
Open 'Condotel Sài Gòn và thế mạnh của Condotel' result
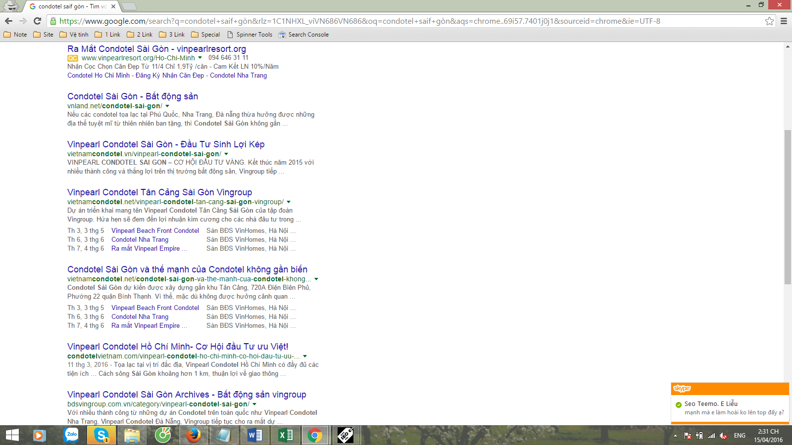187,269
